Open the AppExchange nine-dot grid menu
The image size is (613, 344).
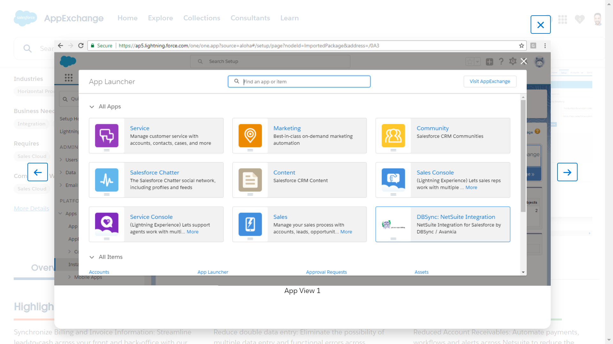point(563,19)
